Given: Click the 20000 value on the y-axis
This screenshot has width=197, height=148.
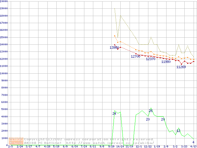Looking at the screenshot, I should click(4, 1).
